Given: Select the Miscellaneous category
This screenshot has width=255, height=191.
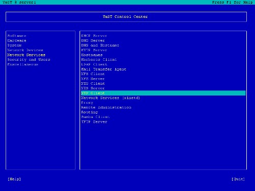Looking at the screenshot, I should pyautogui.click(x=22, y=64).
